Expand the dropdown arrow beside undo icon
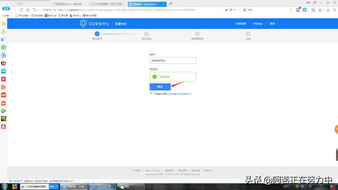 point(37,10)
